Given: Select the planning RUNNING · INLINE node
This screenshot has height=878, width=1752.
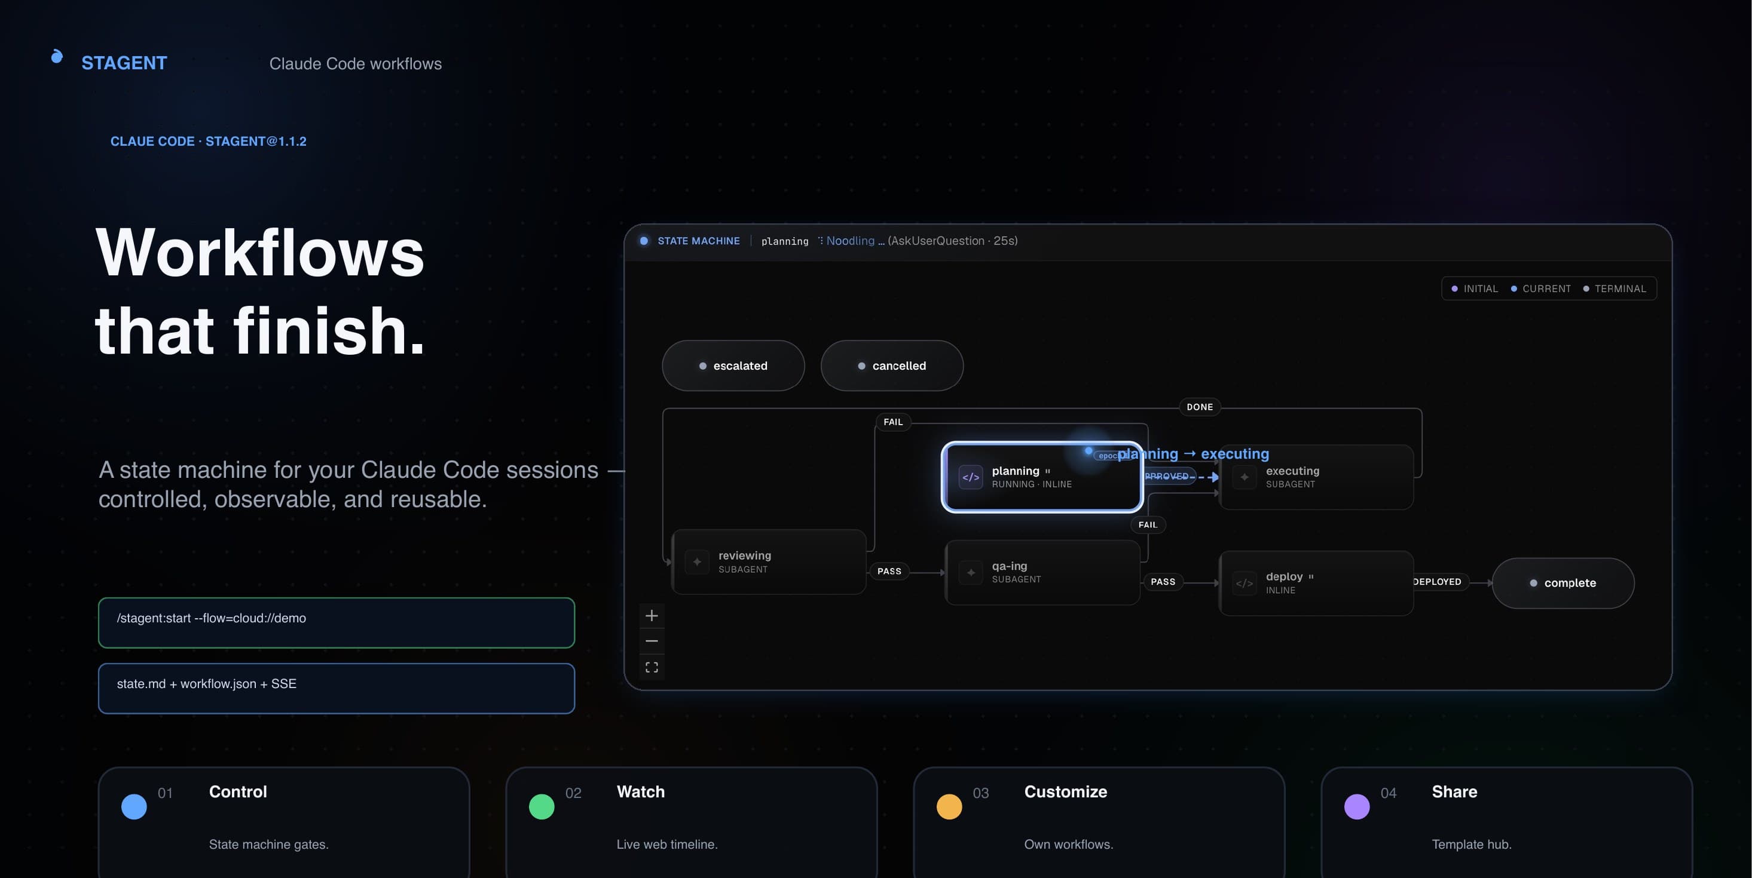Looking at the screenshot, I should point(1042,477).
